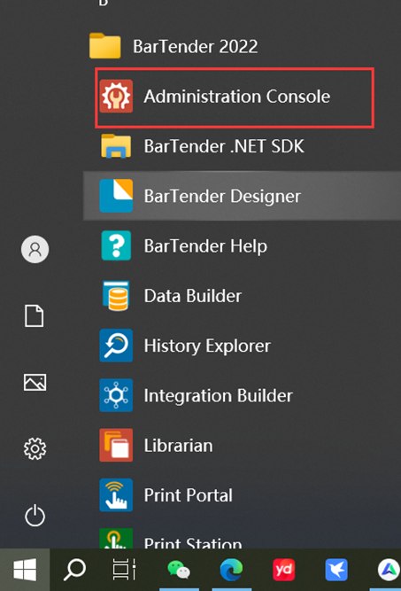
Task: Open the user account menu icon
Action: (35, 249)
